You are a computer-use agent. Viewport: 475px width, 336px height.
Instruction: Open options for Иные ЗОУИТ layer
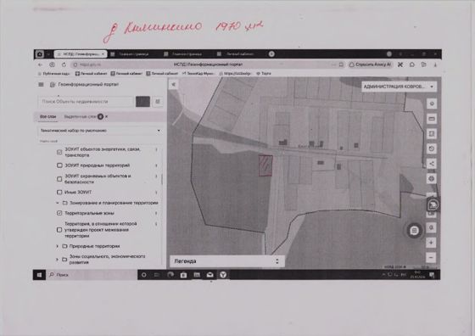156,192
